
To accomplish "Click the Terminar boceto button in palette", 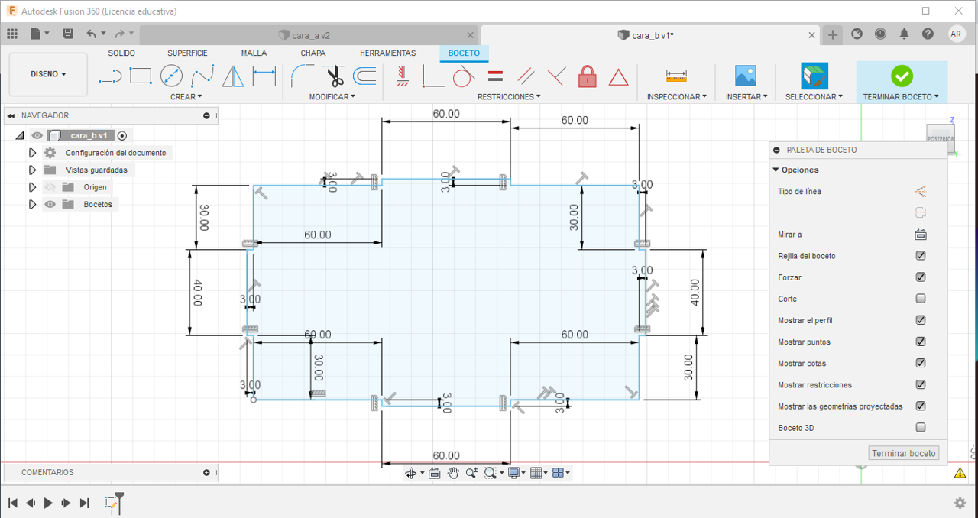I will pyautogui.click(x=904, y=453).
